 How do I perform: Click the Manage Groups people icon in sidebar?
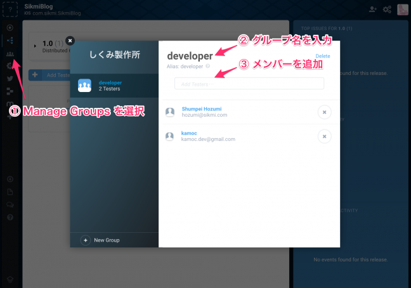coord(10,53)
